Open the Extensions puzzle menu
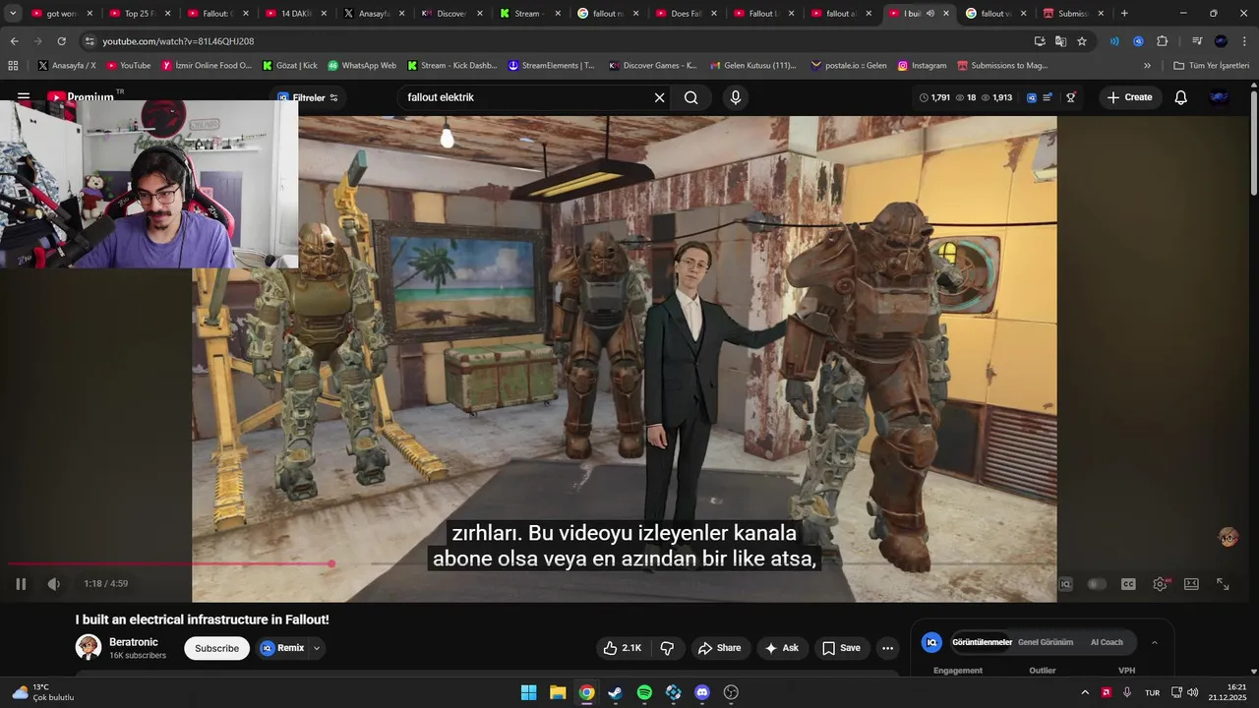Screen dimensions: 1259x708 tap(1162, 41)
